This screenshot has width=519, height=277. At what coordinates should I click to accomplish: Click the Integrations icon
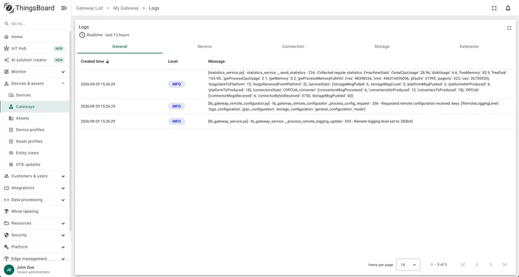tap(6, 188)
